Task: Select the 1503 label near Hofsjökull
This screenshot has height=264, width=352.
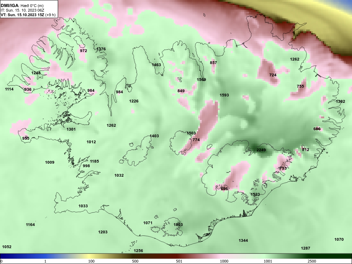Action: (191, 133)
